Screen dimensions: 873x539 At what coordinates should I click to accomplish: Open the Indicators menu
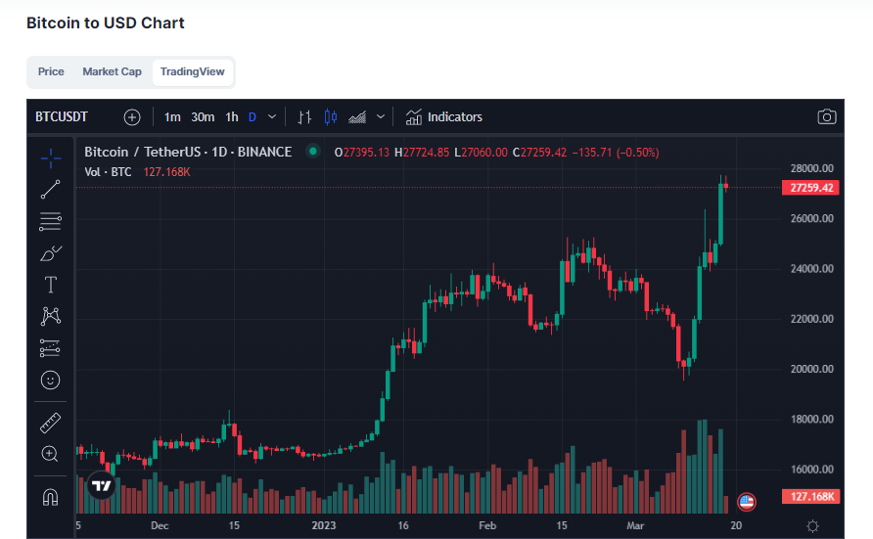point(443,116)
